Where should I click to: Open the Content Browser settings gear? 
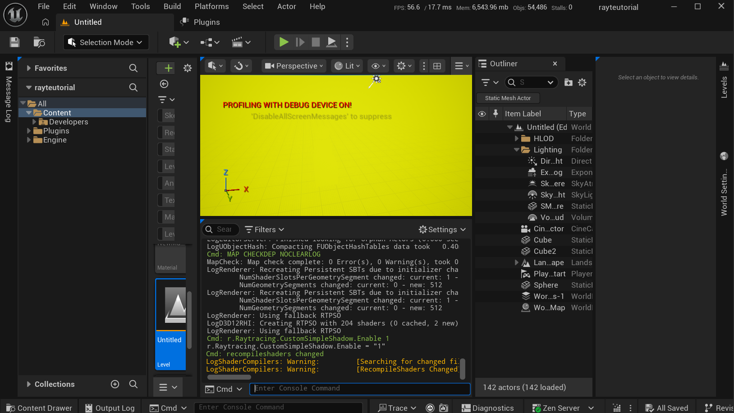coord(188,68)
